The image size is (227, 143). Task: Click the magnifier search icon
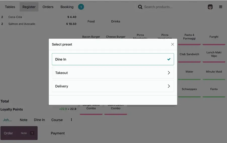point(140,7)
